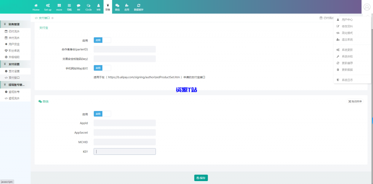Collapse the 支付设置 sidebar section
This screenshot has height=184, width=373.
click(x=15, y=64)
